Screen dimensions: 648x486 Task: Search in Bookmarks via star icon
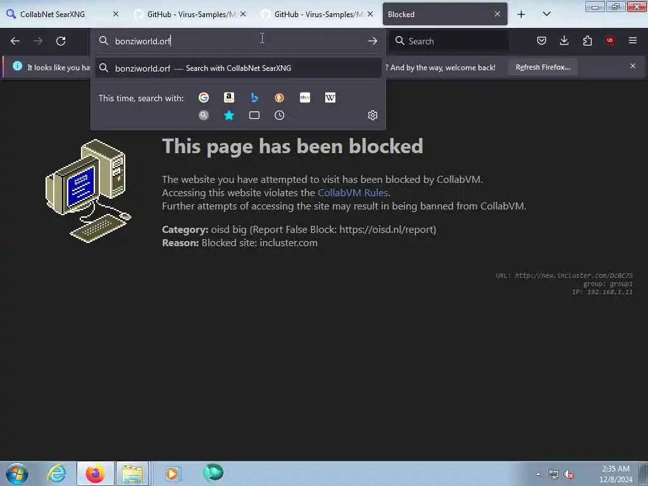click(229, 115)
